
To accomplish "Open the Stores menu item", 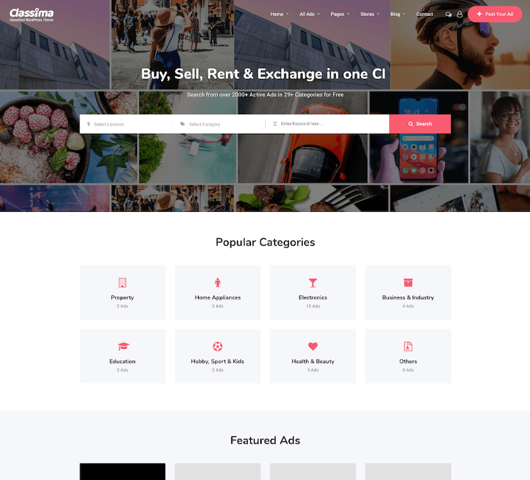I will [x=370, y=14].
